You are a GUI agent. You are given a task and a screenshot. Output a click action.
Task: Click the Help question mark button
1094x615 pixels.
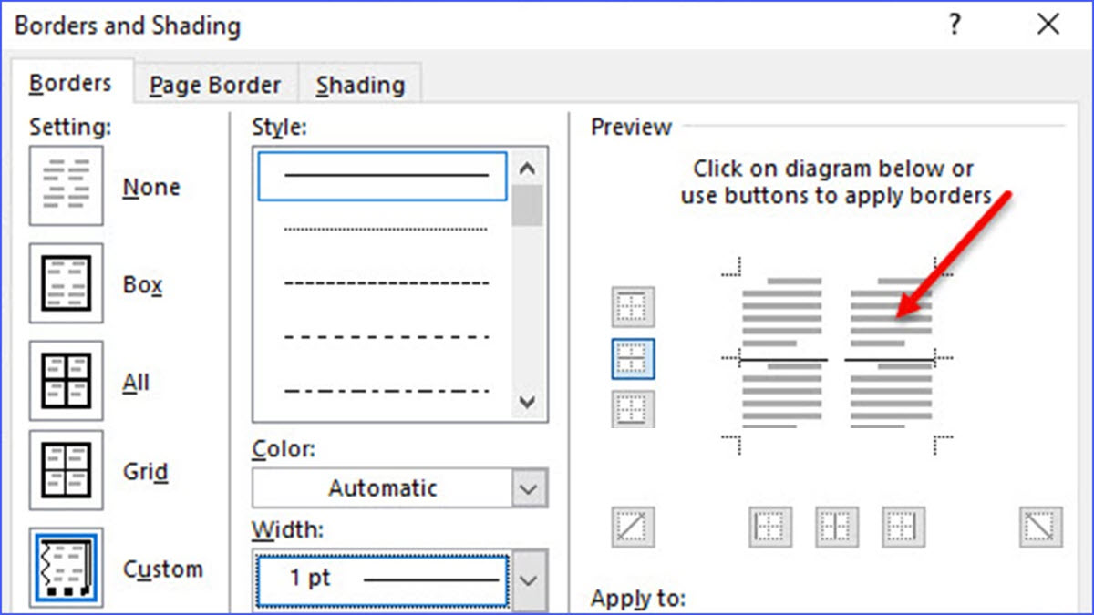tap(954, 25)
